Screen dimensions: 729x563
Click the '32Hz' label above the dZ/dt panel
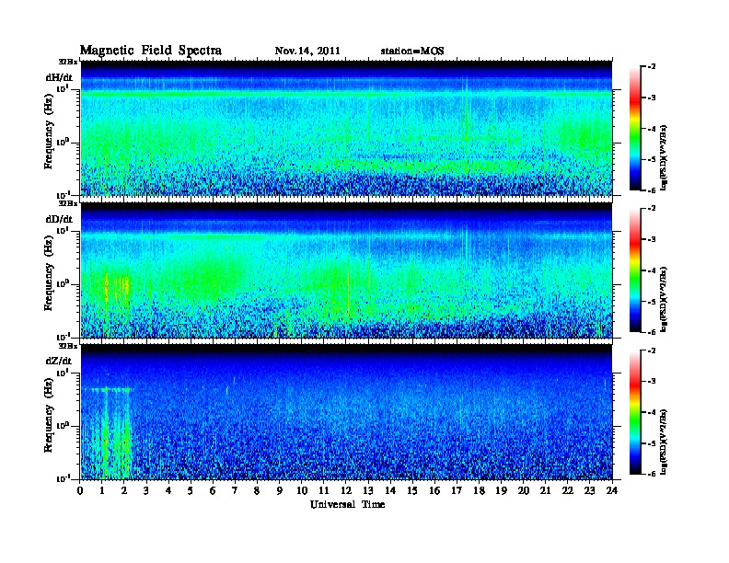point(68,346)
